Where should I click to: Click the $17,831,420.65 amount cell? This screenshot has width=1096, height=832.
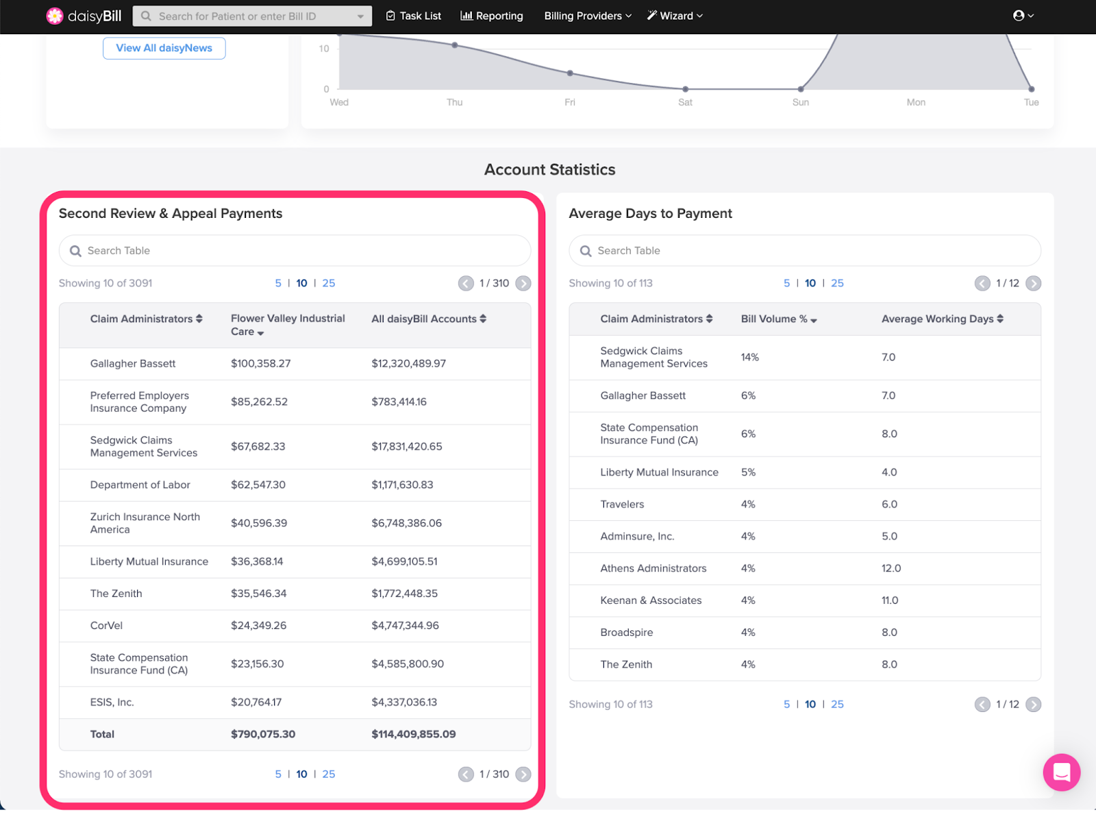(407, 447)
